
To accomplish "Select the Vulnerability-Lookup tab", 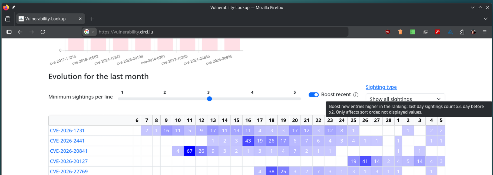I will coord(45,19).
